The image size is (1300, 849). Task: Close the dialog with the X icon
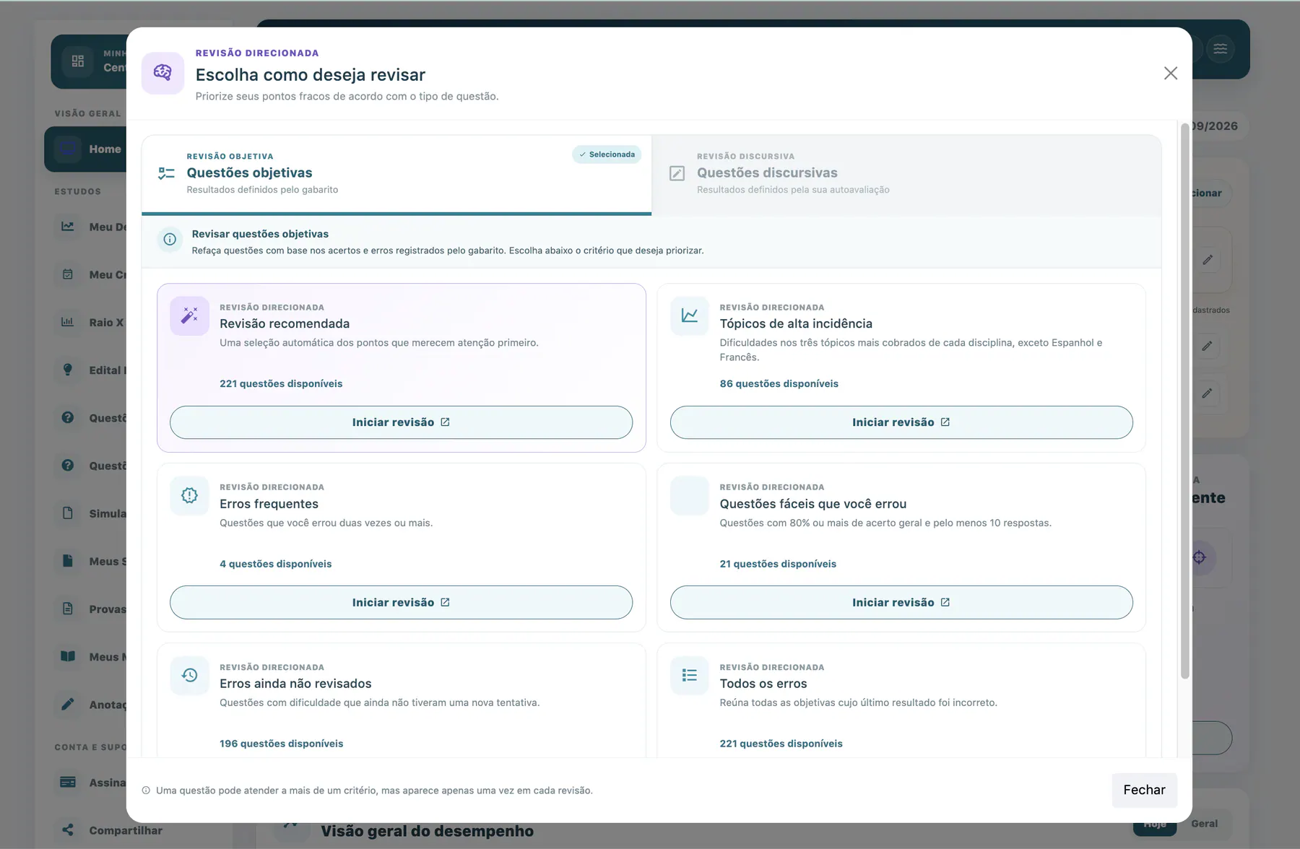click(1171, 73)
